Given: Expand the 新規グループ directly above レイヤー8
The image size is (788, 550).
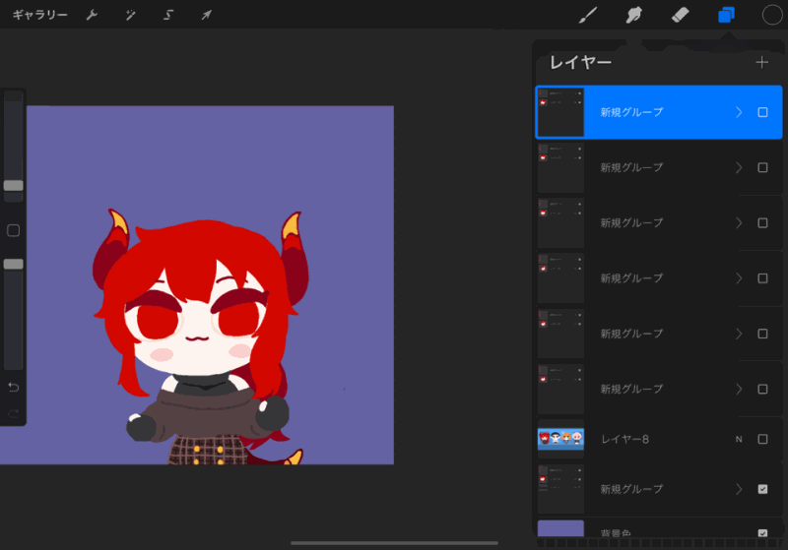Looking at the screenshot, I should click(739, 389).
